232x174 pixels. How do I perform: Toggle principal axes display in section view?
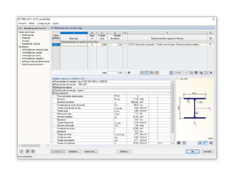pos(205,143)
